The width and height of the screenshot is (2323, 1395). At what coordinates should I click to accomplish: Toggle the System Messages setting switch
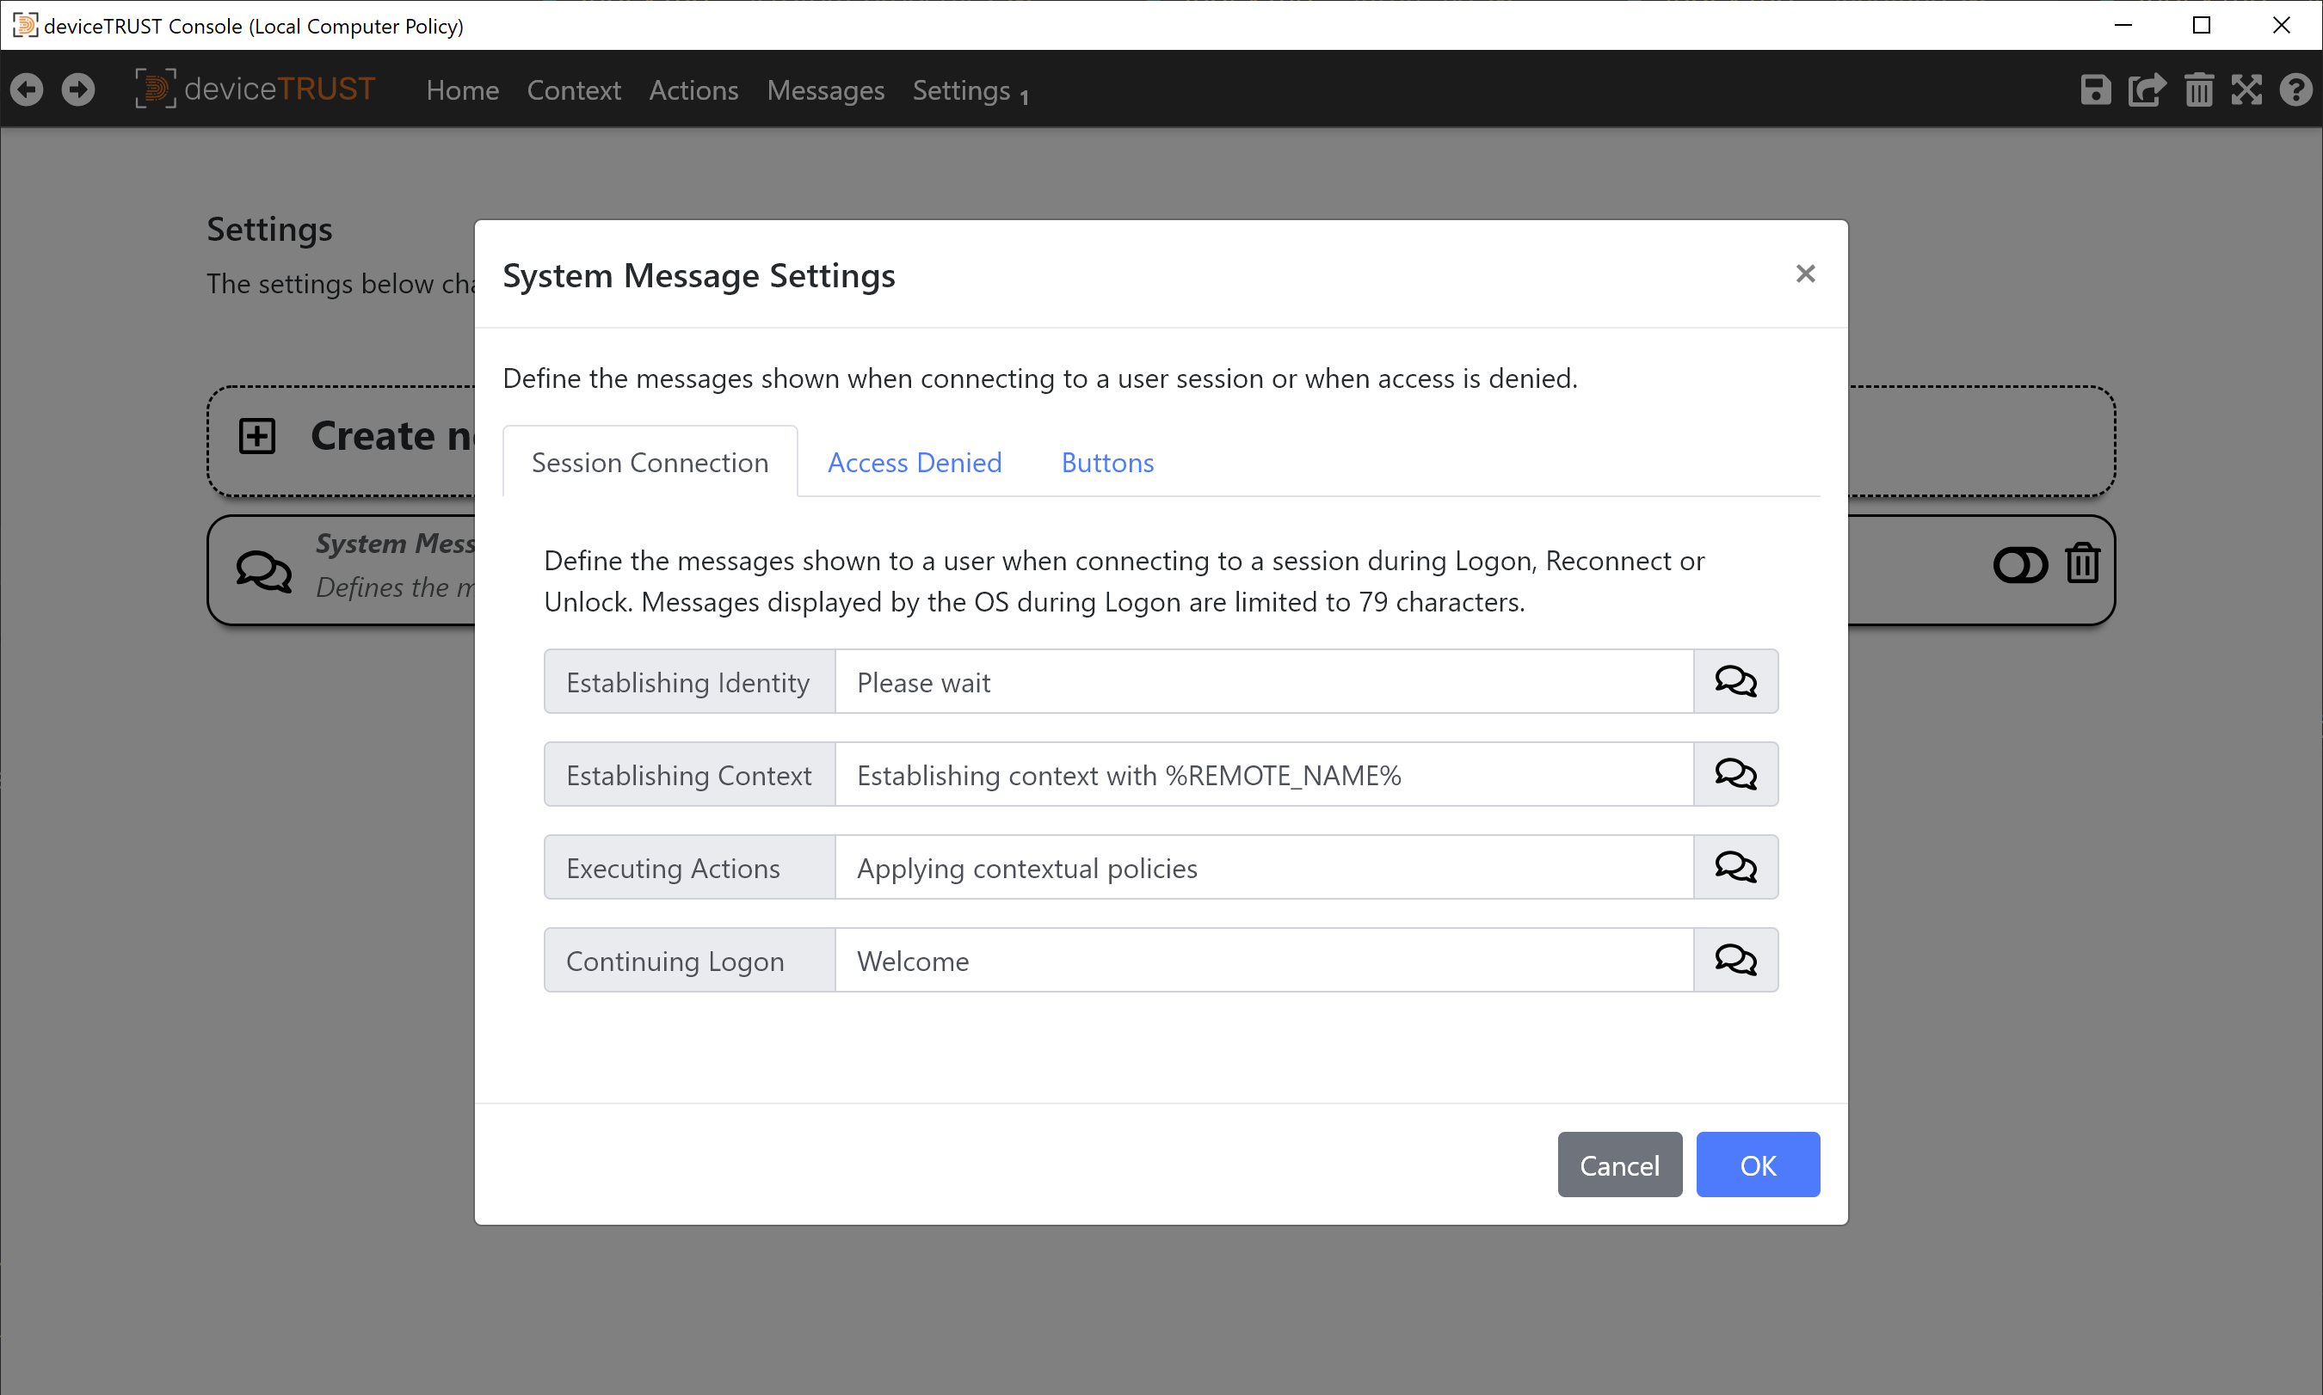pyautogui.click(x=2019, y=565)
